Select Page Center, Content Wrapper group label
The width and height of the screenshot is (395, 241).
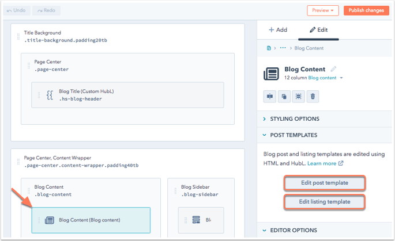click(58, 158)
